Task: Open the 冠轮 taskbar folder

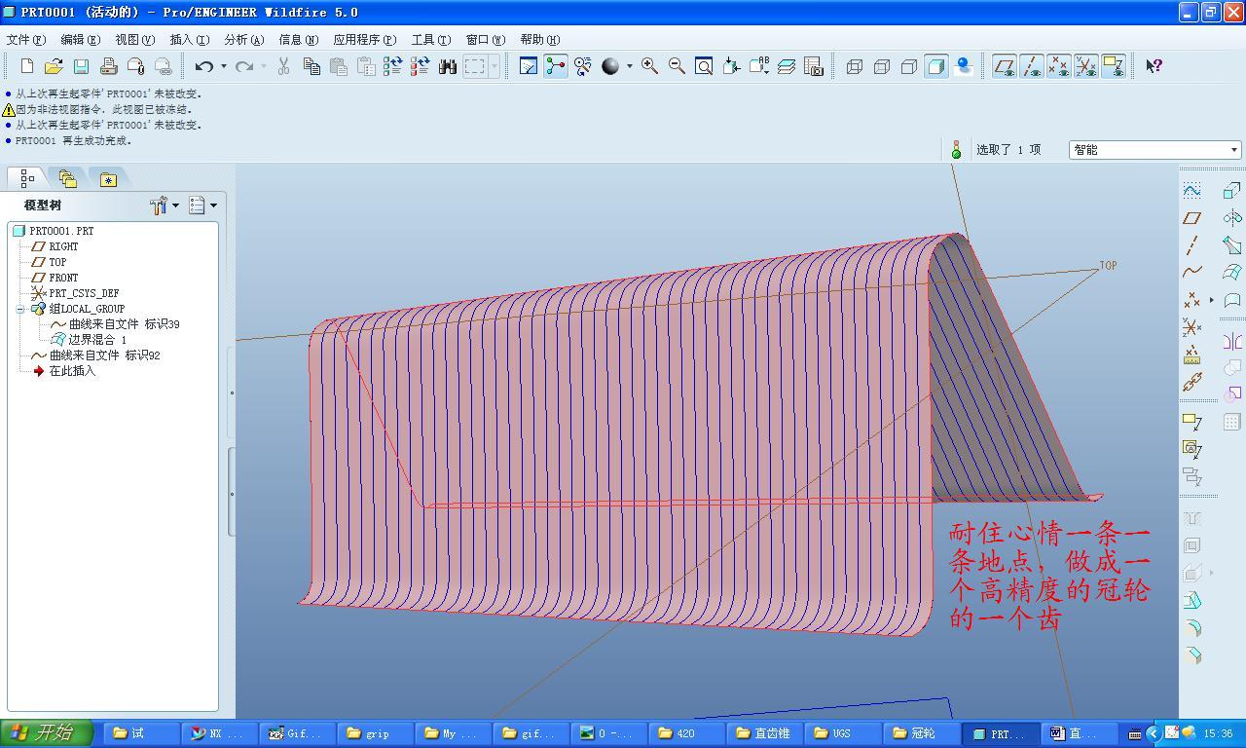Action: click(x=921, y=733)
